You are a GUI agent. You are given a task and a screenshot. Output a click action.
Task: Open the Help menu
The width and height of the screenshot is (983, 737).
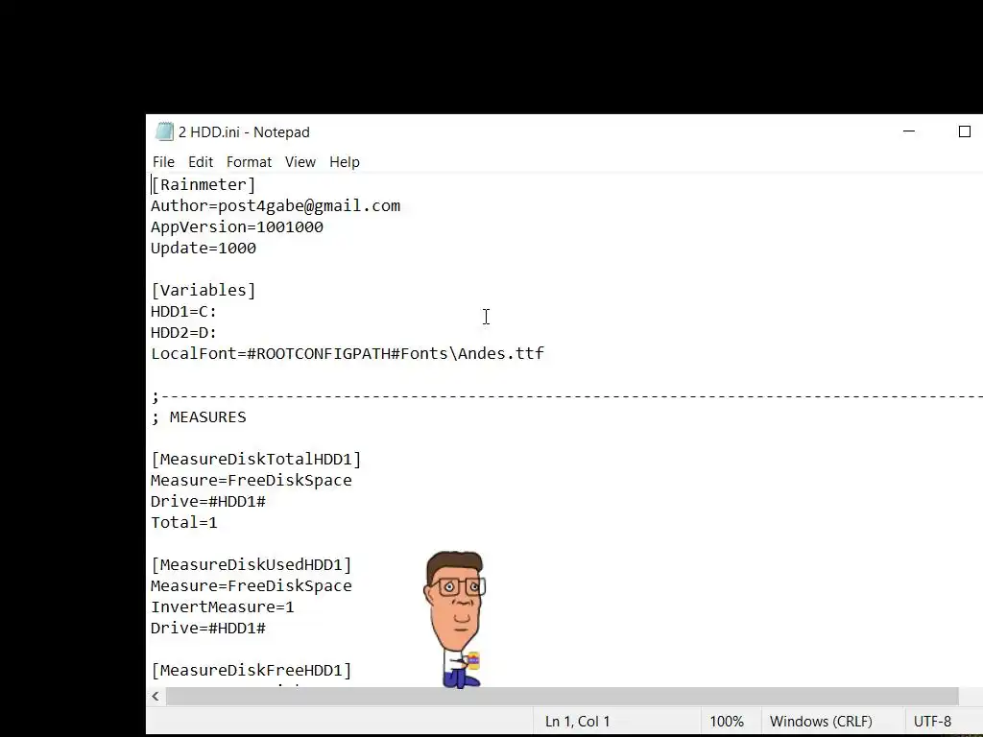(345, 161)
